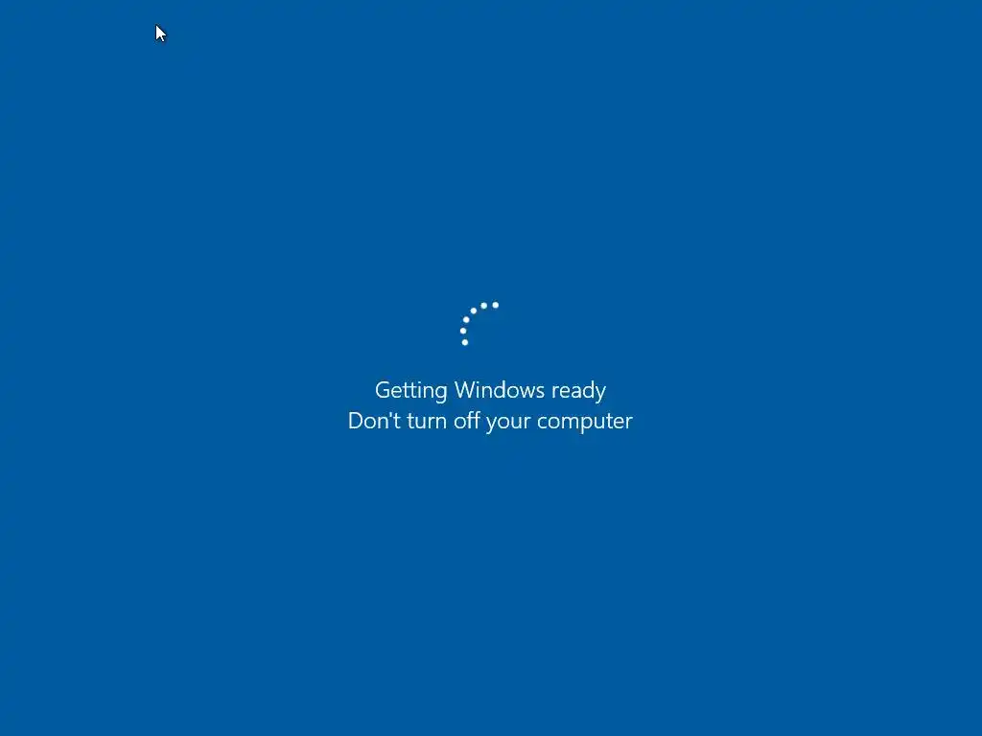This screenshot has width=982, height=736.
Task: Select the uppermost dot of the loading spinner
Action: point(496,305)
